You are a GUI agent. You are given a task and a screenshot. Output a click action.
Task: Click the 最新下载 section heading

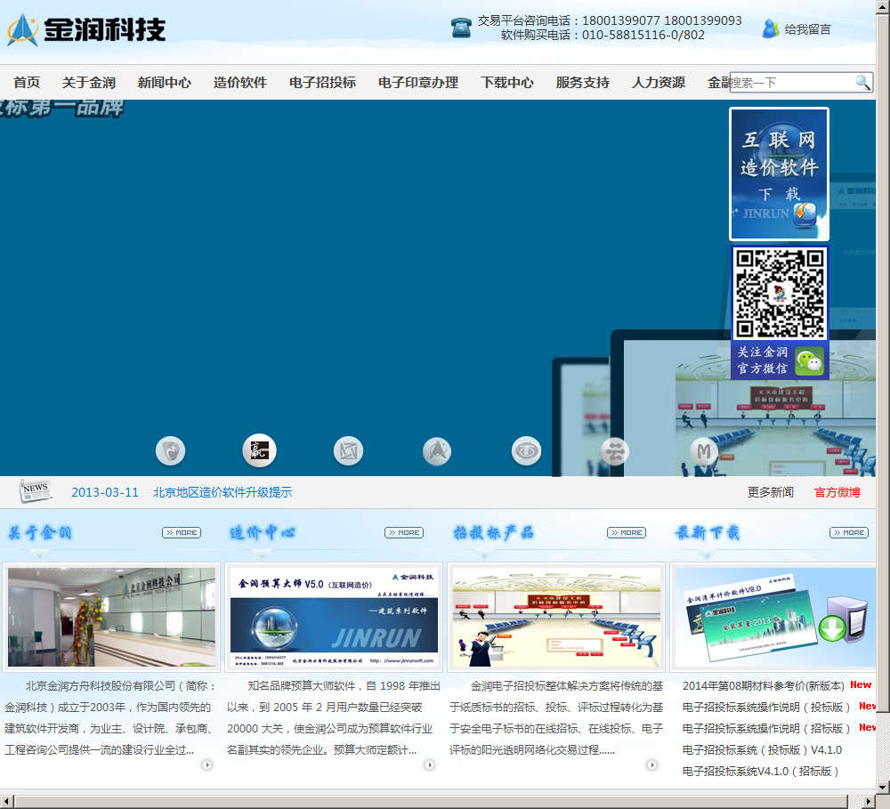(x=708, y=532)
